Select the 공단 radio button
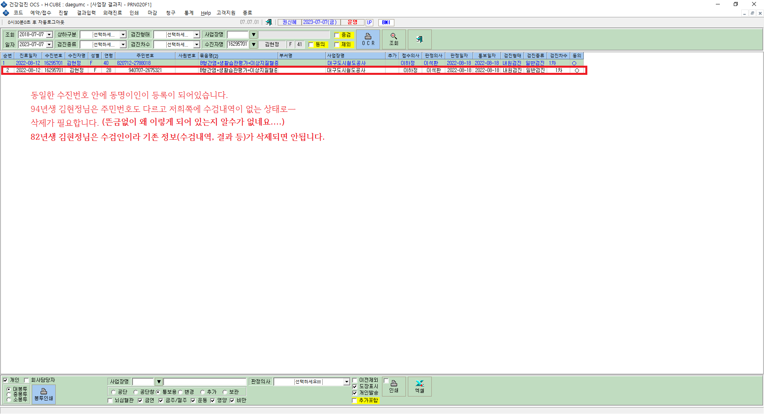Screen dimensions: 764x414 (113, 392)
